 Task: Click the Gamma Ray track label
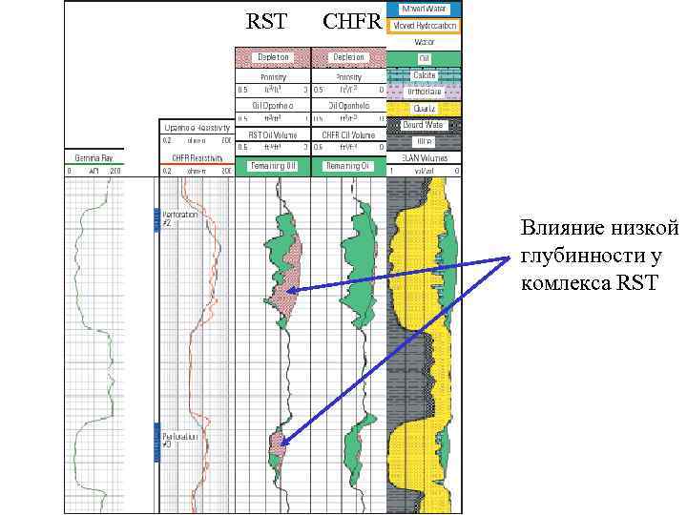pyautogui.click(x=94, y=158)
